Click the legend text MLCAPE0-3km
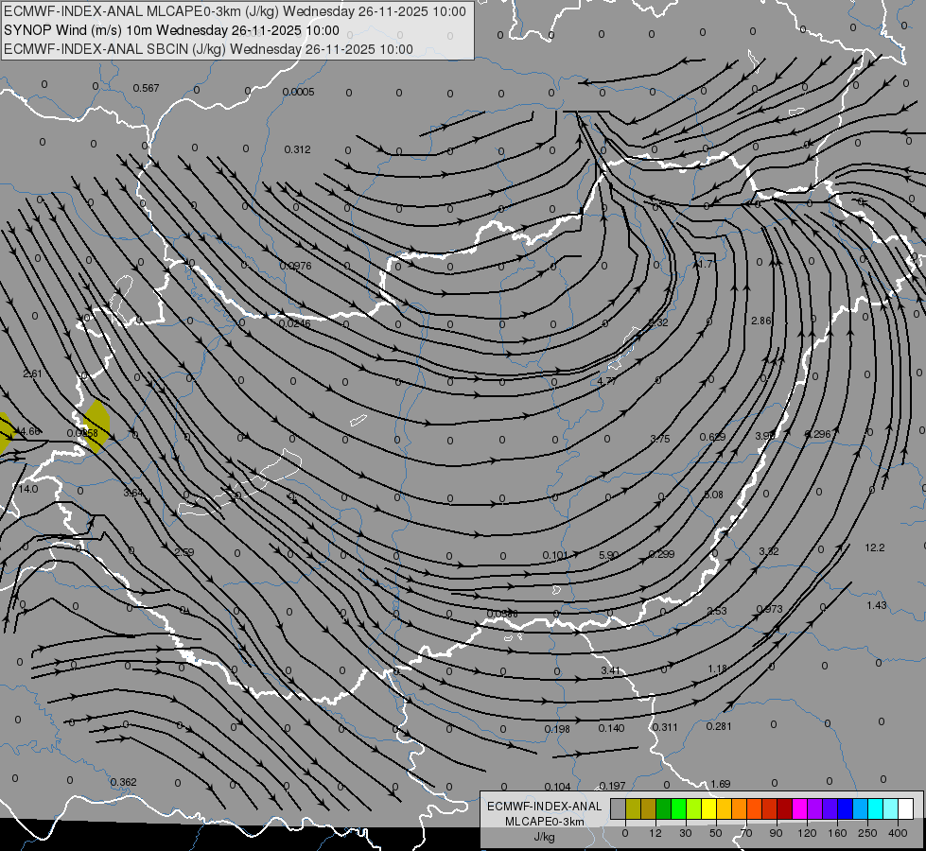926x851 pixels. (x=545, y=822)
